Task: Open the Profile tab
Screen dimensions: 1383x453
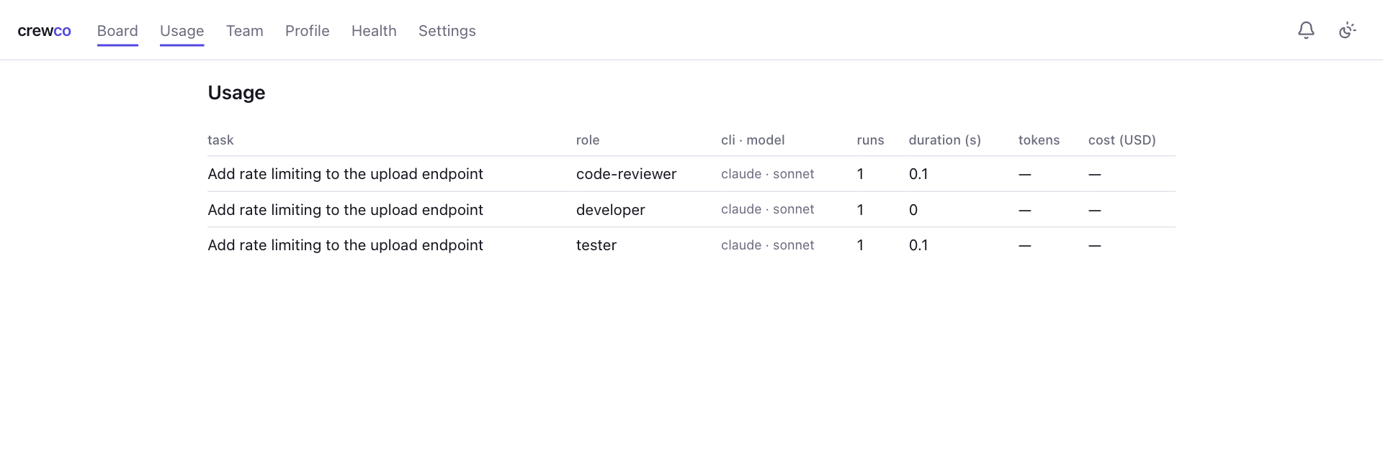Action: point(308,31)
